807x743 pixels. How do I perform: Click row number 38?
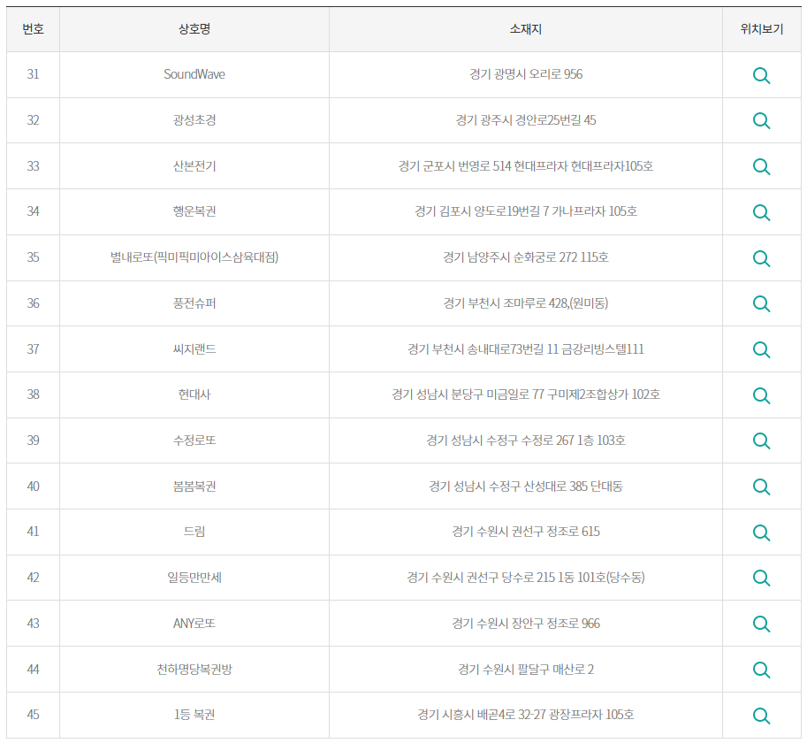[x=33, y=394]
